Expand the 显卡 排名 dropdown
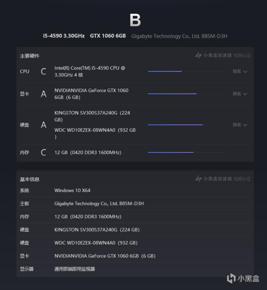Screen dimensions: 267x290 coord(240,94)
